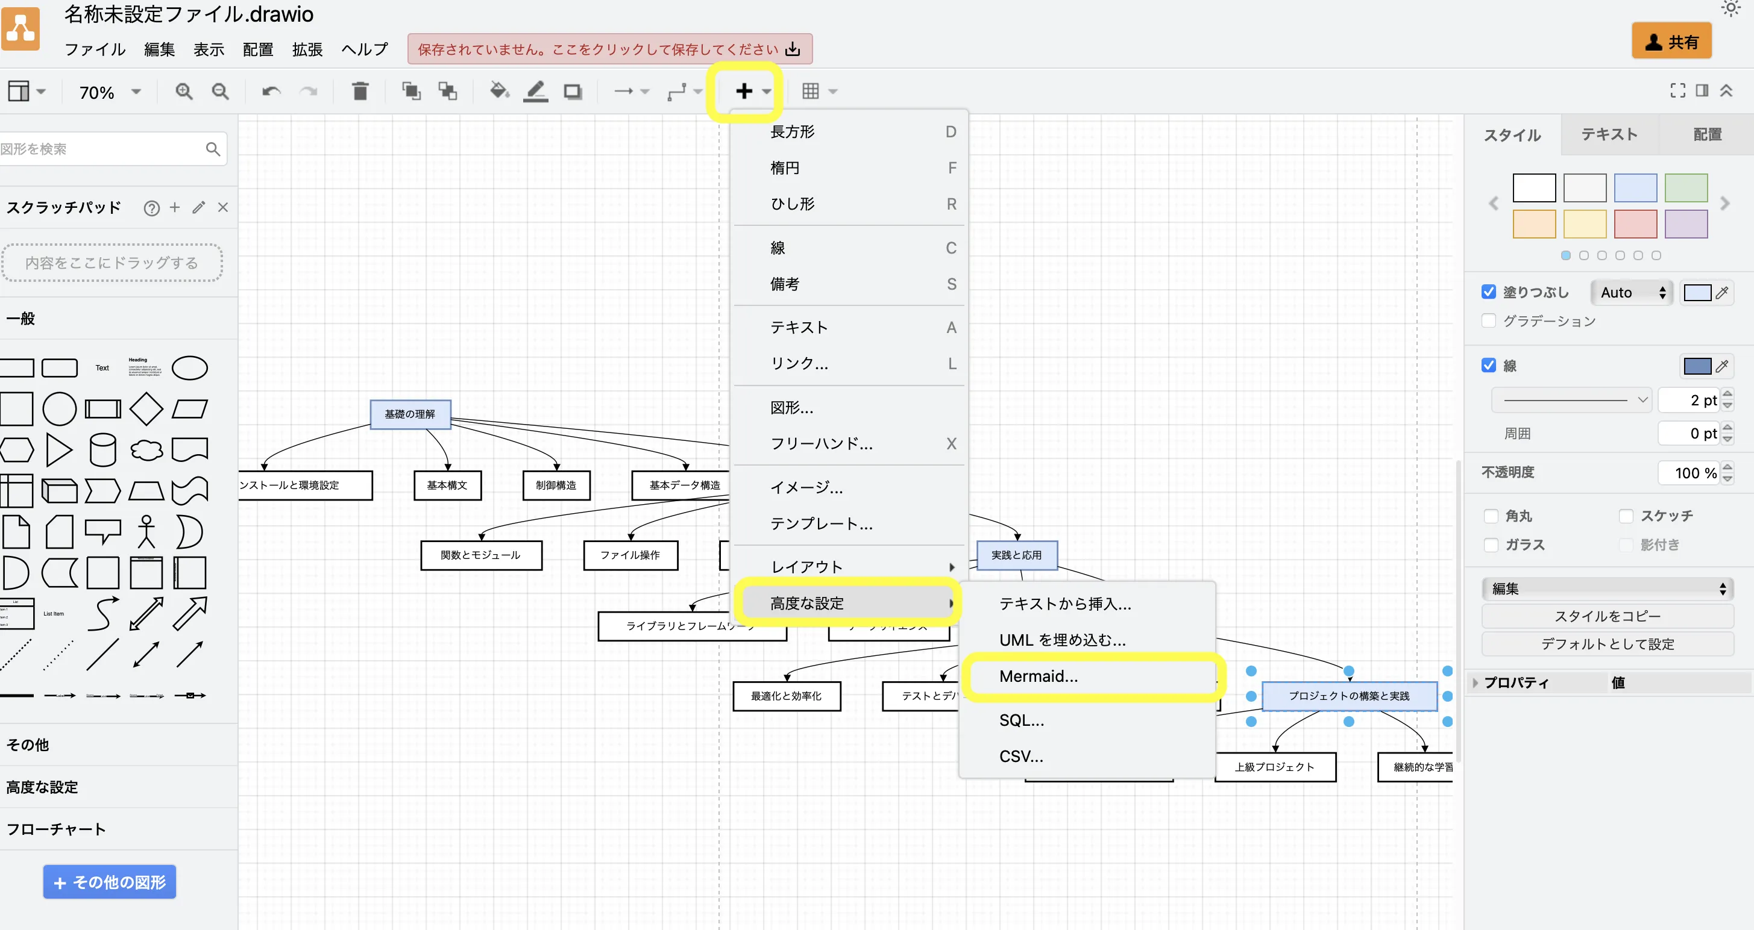Open the fill Auto dropdown
The width and height of the screenshot is (1754, 930).
pyautogui.click(x=1632, y=293)
